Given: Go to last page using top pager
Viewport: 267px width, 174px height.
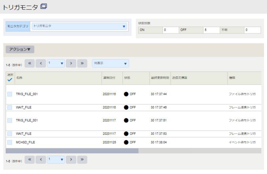Looking at the screenshot, I should (82, 63).
